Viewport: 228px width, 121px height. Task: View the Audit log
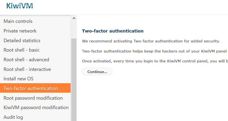pyautogui.click(x=35, y=117)
